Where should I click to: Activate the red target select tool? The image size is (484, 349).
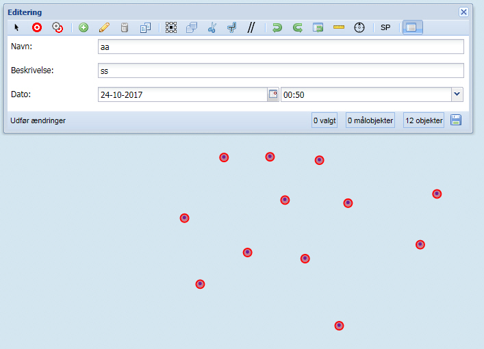37,27
